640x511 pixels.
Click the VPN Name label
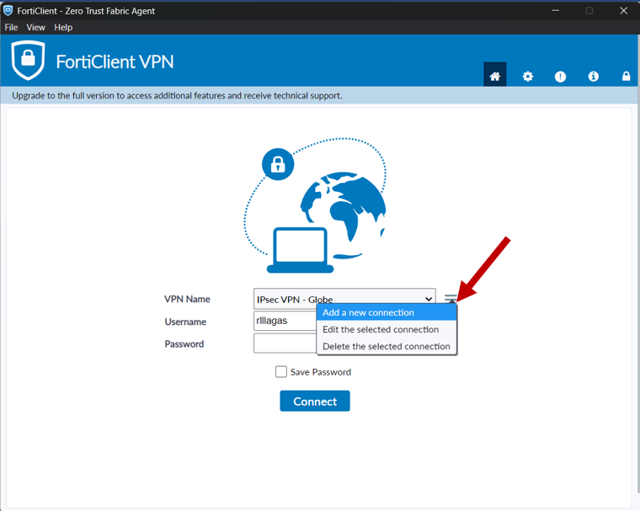pyautogui.click(x=187, y=299)
